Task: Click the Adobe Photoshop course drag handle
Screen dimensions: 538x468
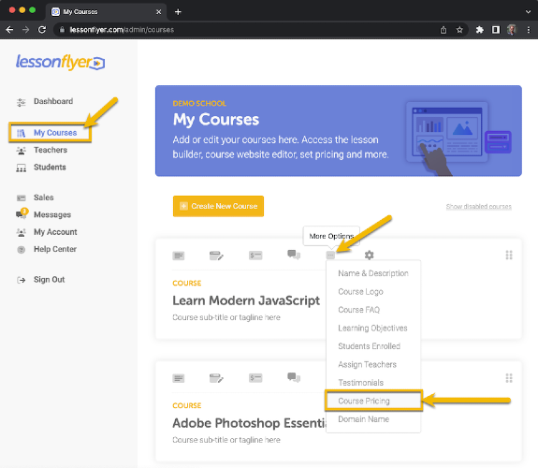Action: click(x=509, y=378)
